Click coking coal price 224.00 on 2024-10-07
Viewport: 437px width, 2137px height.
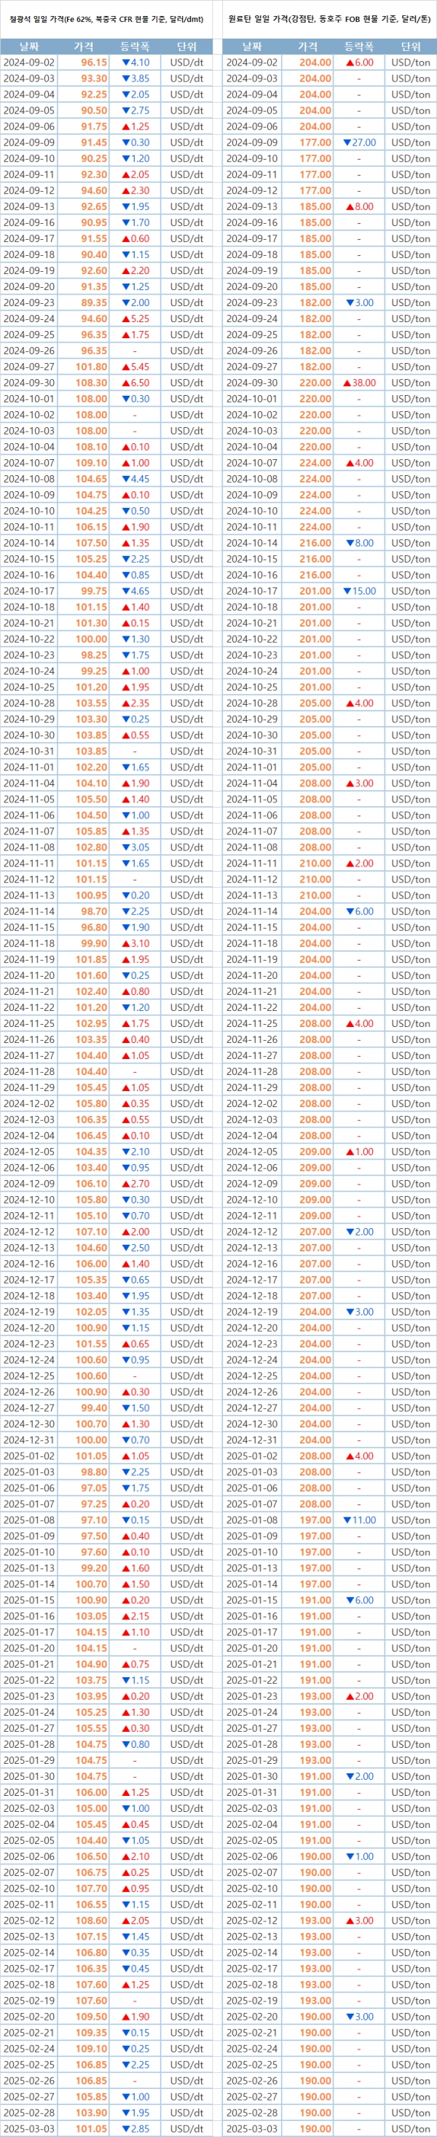click(315, 463)
